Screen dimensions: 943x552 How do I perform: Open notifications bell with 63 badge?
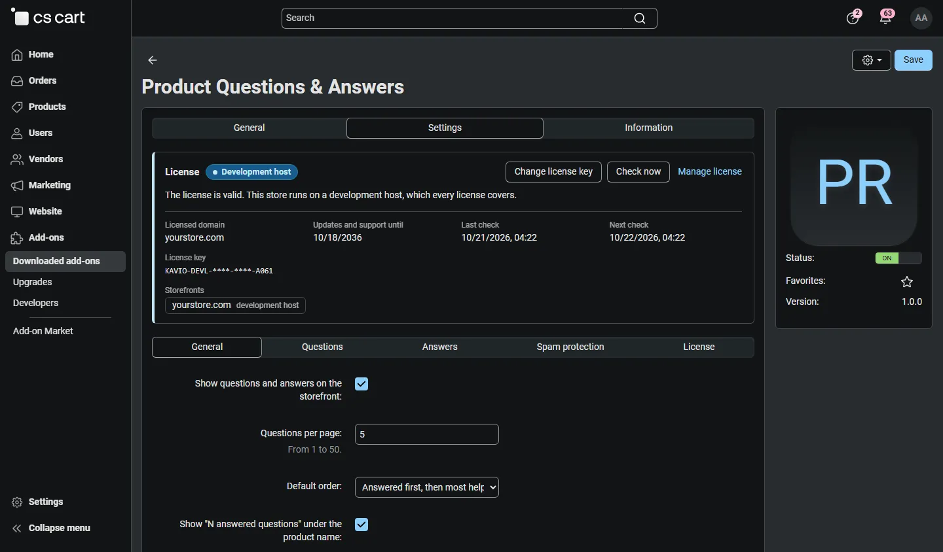(886, 18)
